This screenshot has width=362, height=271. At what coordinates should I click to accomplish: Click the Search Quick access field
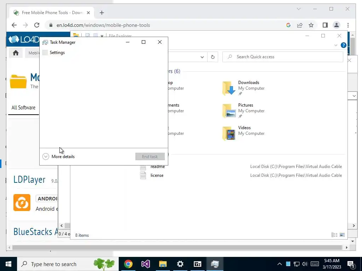(282, 57)
